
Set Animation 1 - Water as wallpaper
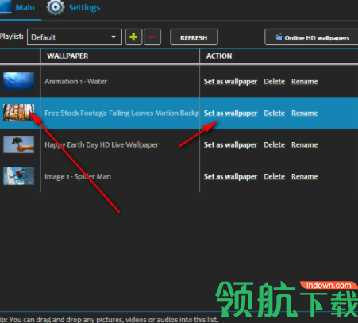tap(230, 82)
